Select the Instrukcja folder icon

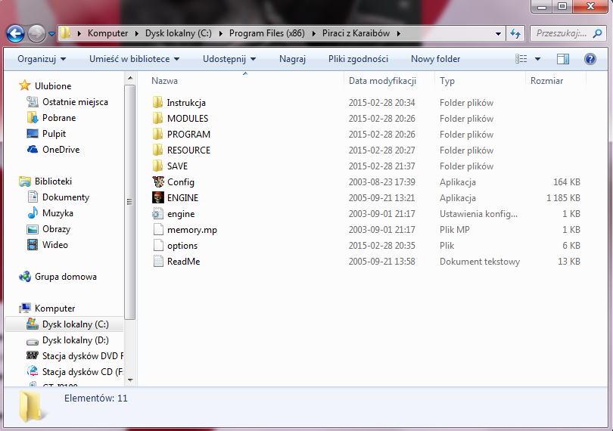pos(157,103)
